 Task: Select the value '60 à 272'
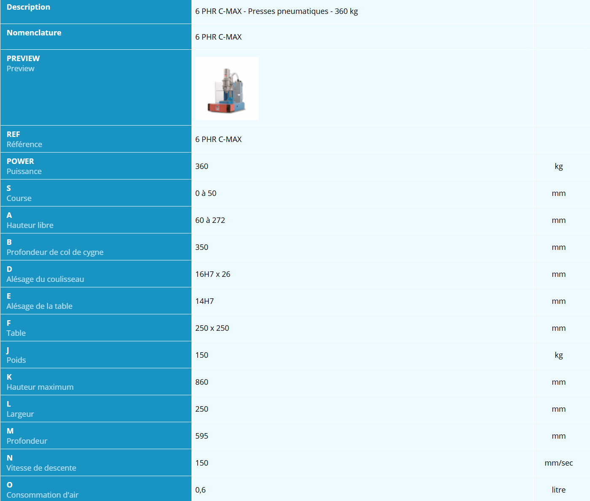pos(210,220)
